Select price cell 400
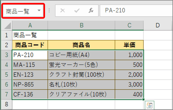 pyautogui.click(x=129, y=94)
